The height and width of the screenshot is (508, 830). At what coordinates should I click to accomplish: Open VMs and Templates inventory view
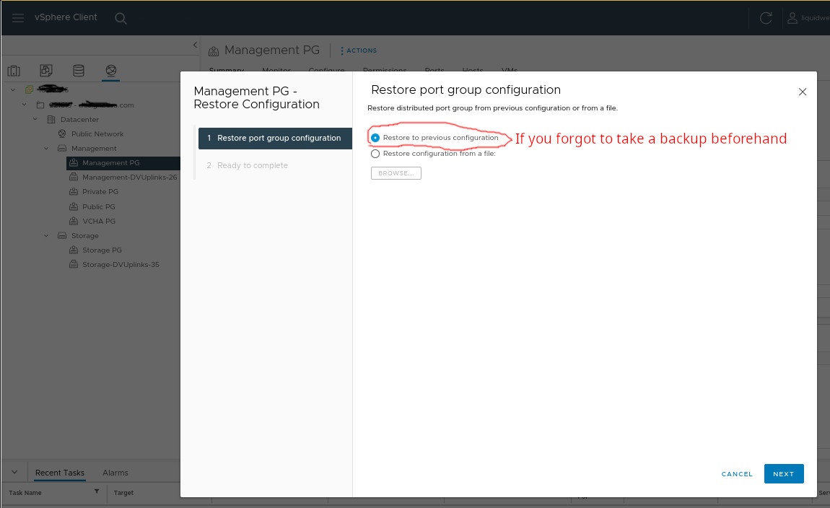click(46, 71)
